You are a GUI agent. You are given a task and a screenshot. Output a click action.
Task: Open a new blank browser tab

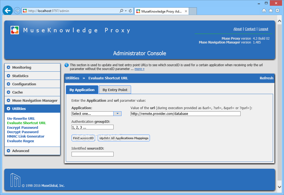pos(193,11)
